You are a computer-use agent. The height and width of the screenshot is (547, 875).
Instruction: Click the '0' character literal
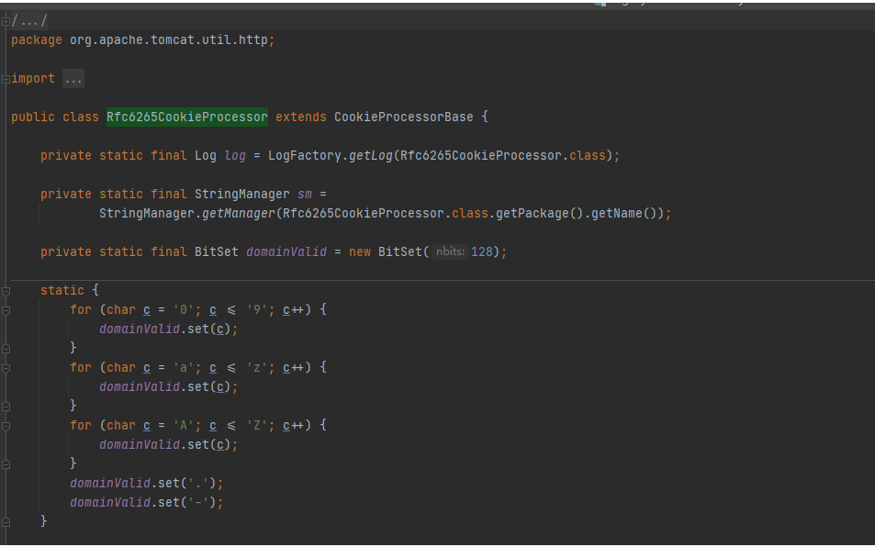coord(184,310)
